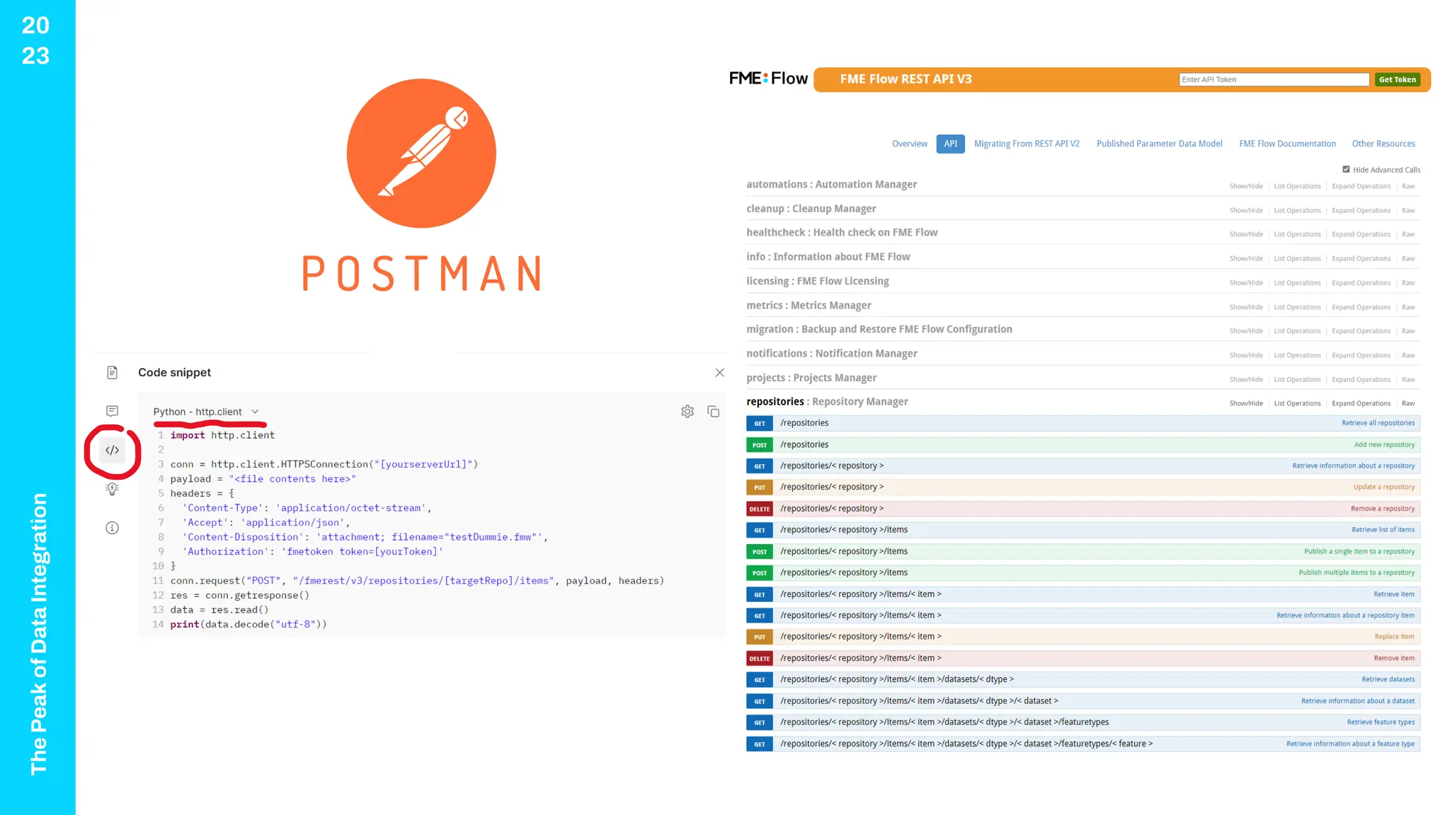Screen dimensions: 1450x815
Task: Open the FME Flow Documentation link
Action: tap(1286, 144)
